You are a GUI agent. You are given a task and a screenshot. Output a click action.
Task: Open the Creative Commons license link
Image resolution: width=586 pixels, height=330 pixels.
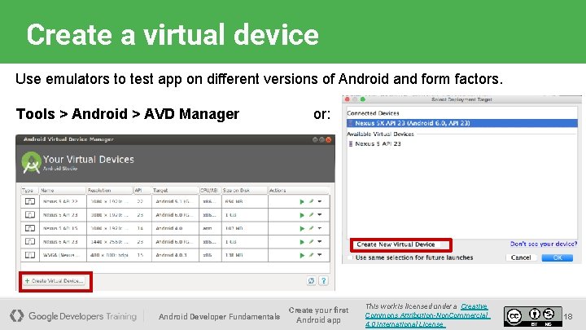pyautogui.click(x=427, y=315)
